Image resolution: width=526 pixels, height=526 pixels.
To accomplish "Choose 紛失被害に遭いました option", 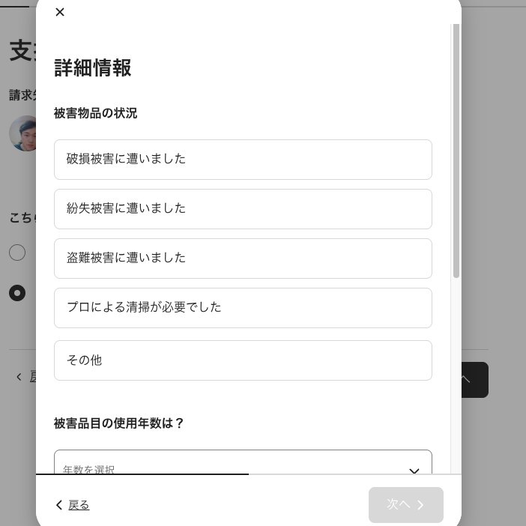I will tap(243, 209).
